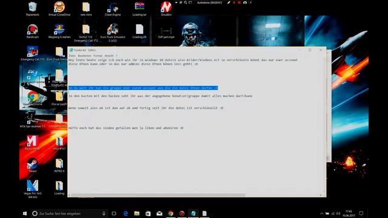Open Google Chrome from the desktop
The width and height of the screenshot is (388, 218).
32,98
